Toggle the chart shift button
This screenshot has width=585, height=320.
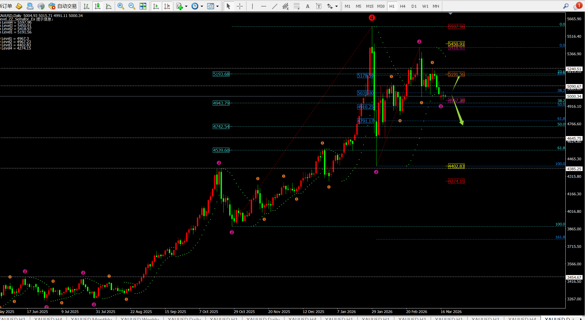point(167,6)
